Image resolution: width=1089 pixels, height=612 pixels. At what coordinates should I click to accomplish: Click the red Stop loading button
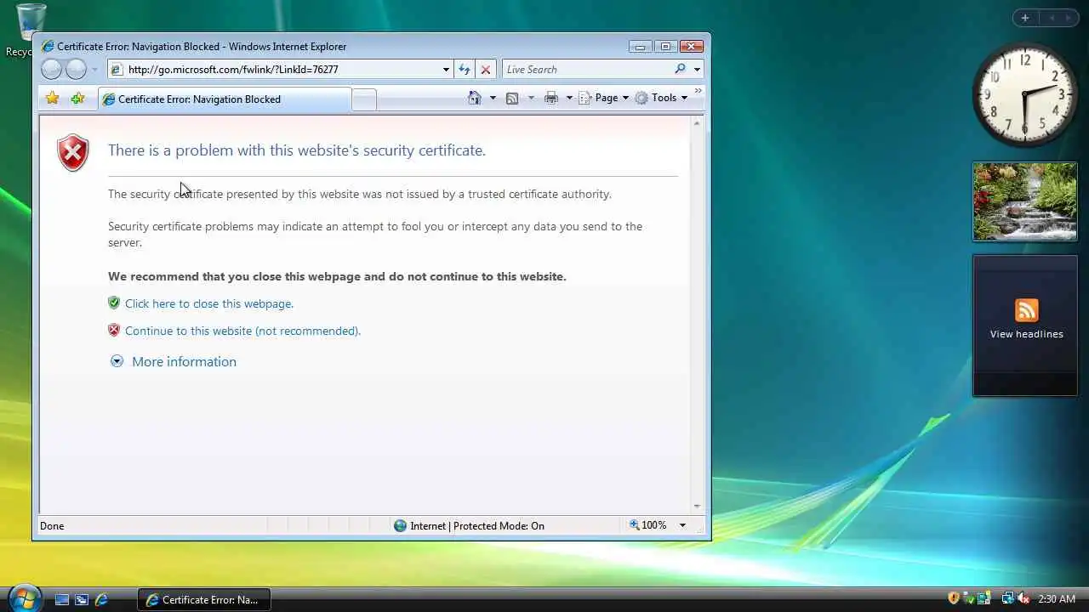486,70
